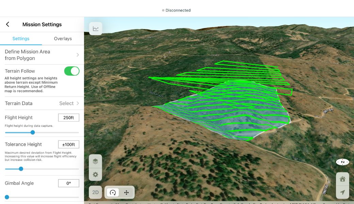Switch to the Overlays tab
This screenshot has width=354, height=204.
[63, 38]
